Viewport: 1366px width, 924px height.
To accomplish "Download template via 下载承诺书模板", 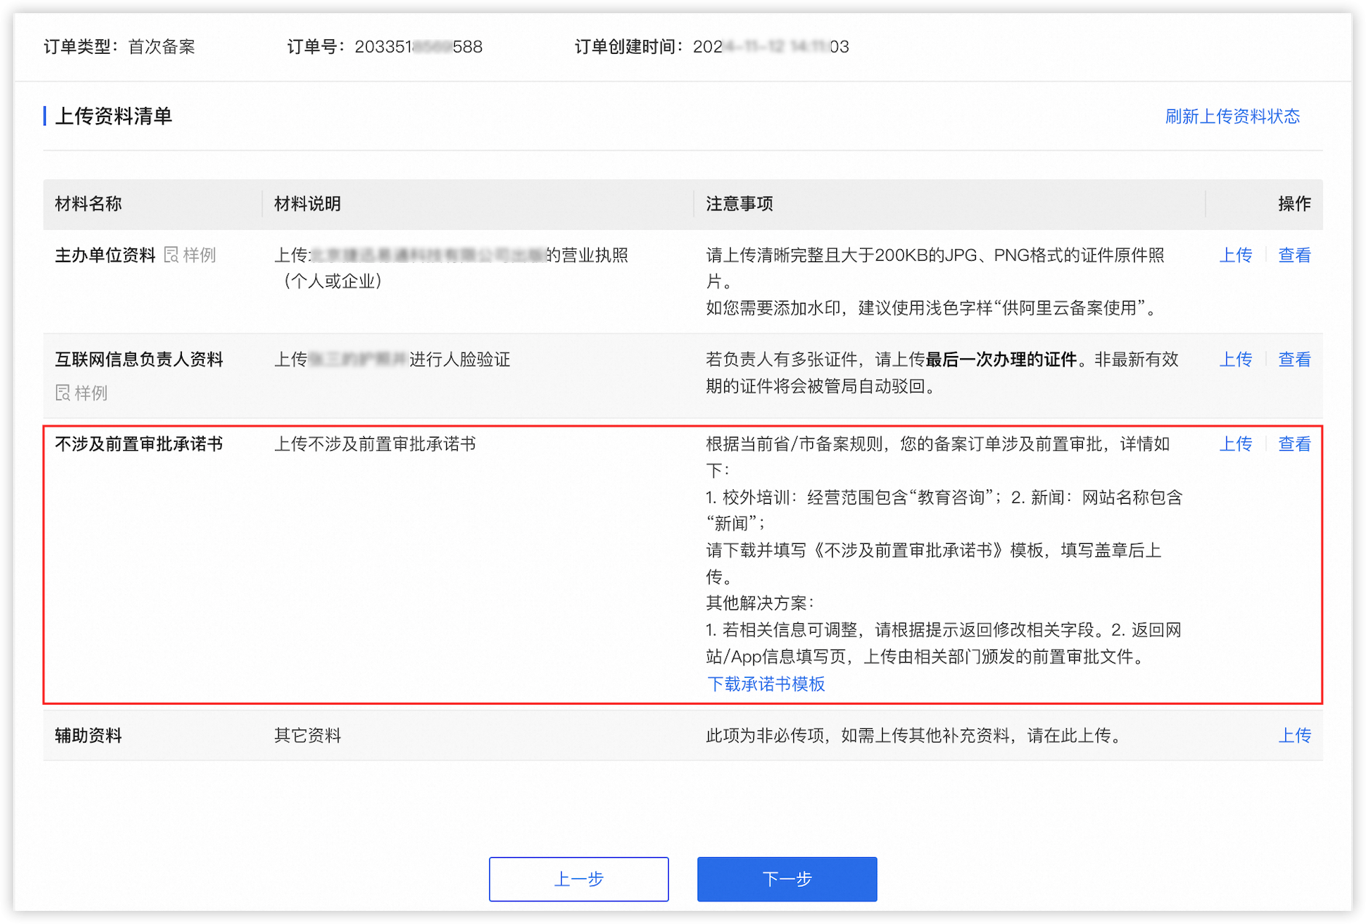I will point(766,684).
